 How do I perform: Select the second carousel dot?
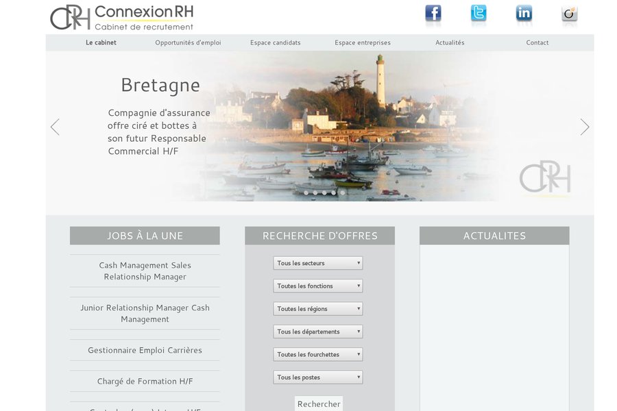point(315,192)
